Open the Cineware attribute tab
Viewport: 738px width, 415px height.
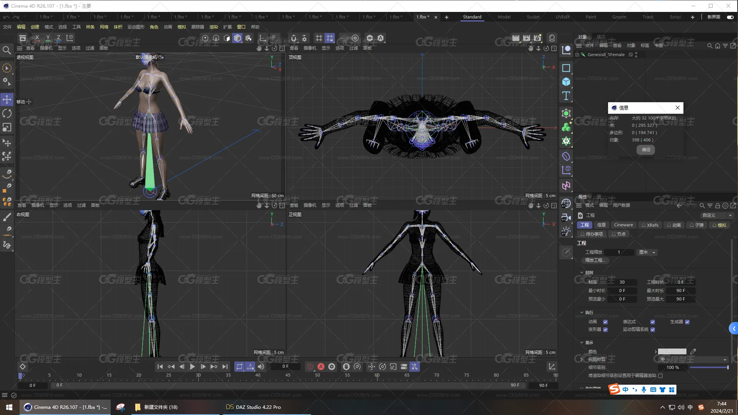point(623,225)
